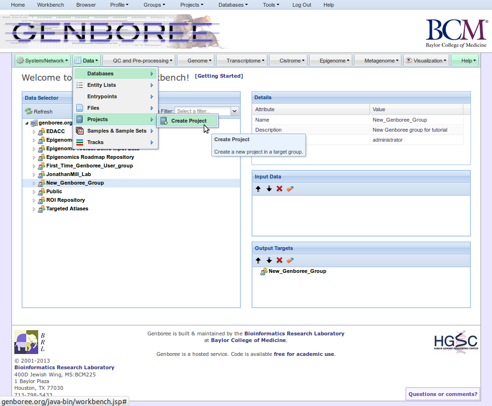Expand the EDACC tree node

tap(34, 131)
